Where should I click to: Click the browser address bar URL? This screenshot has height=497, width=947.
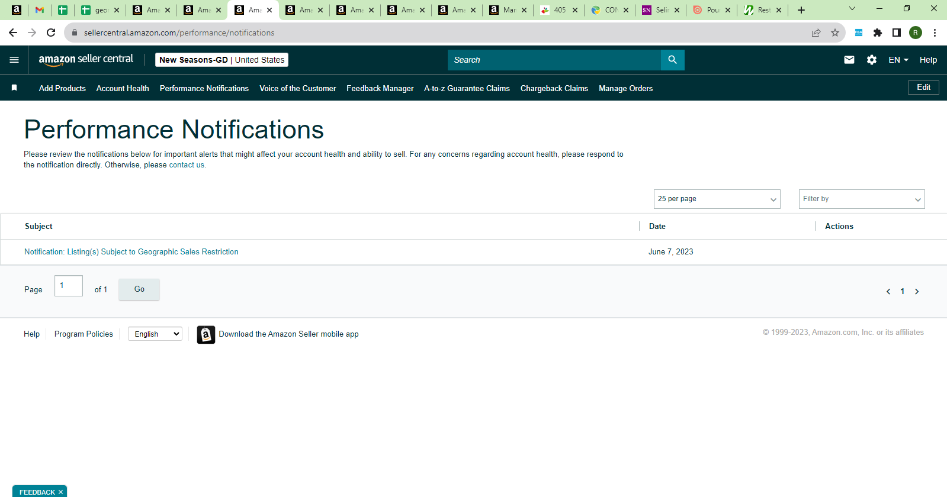[x=179, y=33]
